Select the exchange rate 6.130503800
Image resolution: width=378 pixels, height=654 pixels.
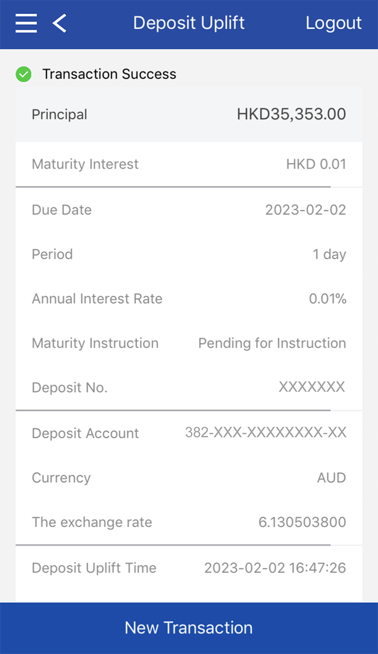[x=302, y=522]
